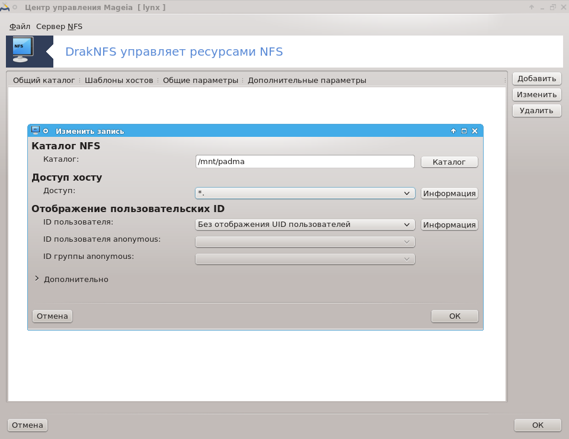
Task: Open the Доступ host access combo box
Action: pos(305,193)
